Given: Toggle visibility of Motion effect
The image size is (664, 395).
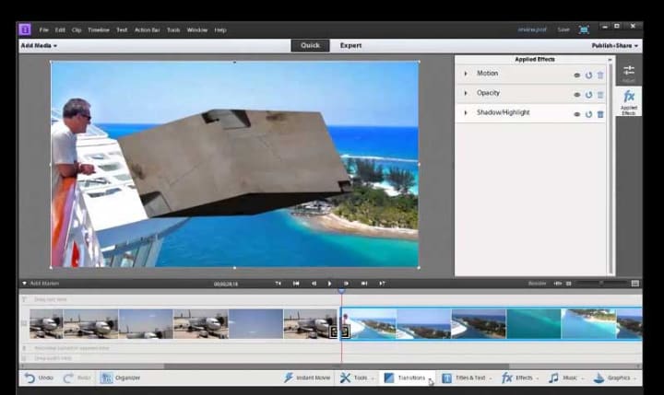Looking at the screenshot, I should point(577,76).
